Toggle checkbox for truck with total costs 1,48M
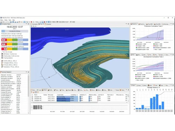The height and width of the screenshot is (131, 175). tap(32, 101)
